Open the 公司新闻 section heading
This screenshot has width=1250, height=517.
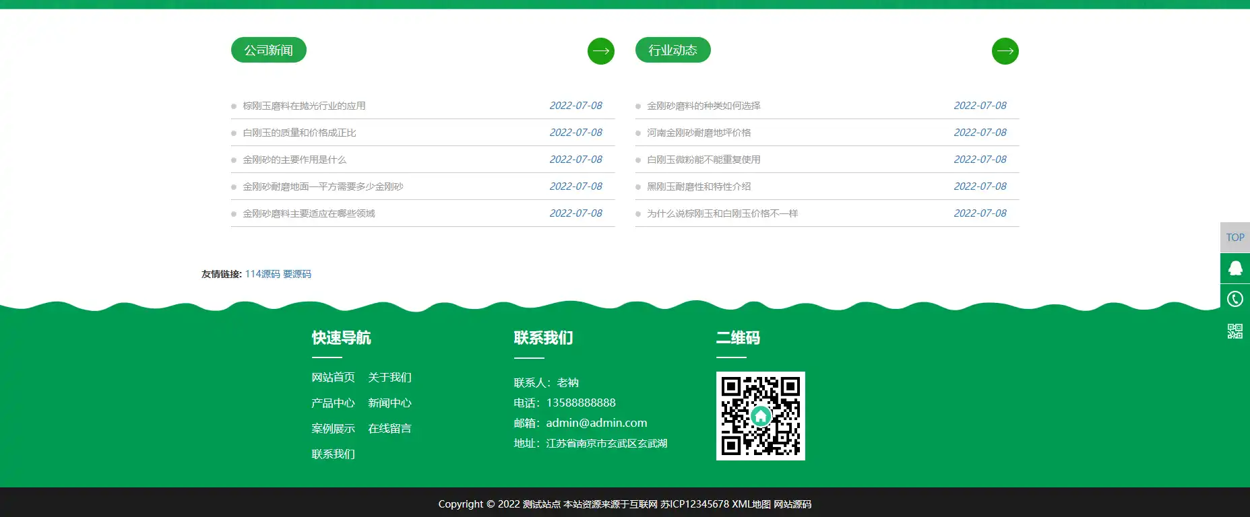(268, 50)
